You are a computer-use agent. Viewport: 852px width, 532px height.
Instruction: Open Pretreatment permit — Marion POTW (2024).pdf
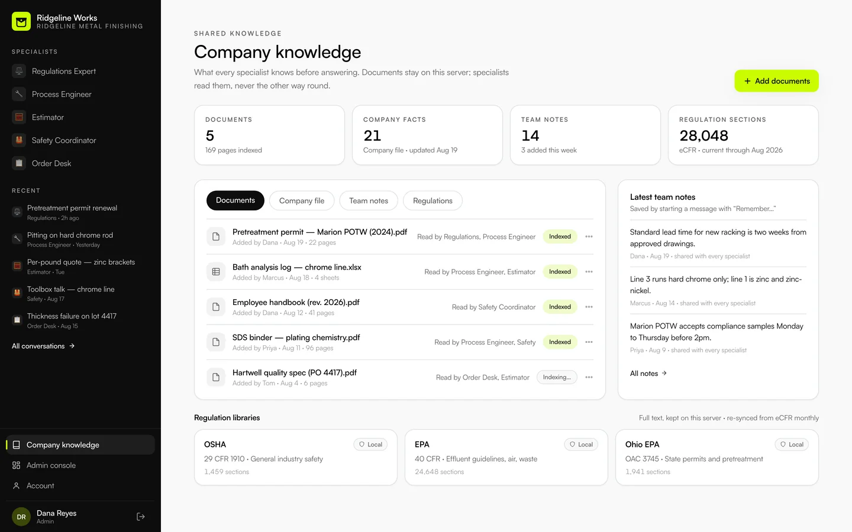click(319, 232)
